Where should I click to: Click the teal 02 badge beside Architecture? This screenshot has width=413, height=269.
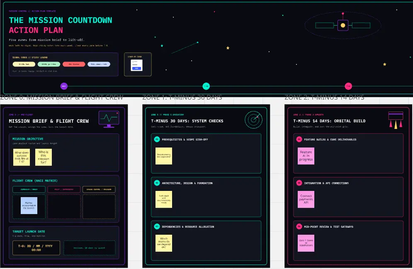[x=157, y=183]
